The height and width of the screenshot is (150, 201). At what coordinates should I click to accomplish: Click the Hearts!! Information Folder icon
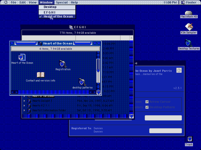tap(29, 110)
